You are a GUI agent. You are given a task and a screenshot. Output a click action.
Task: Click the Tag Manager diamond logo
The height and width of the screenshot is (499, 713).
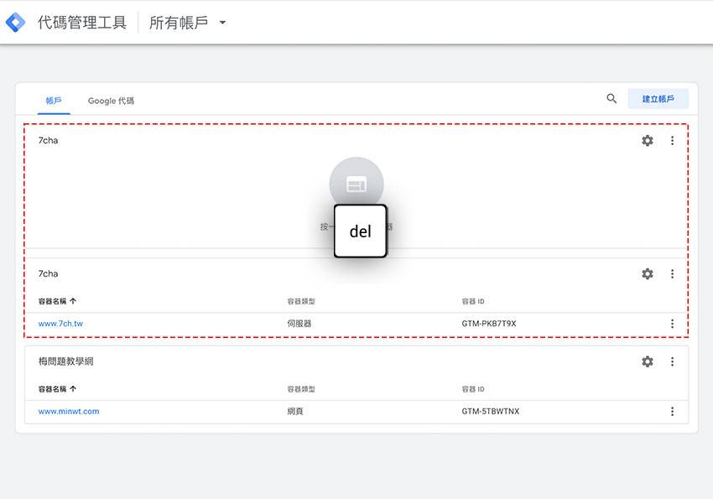coord(15,23)
